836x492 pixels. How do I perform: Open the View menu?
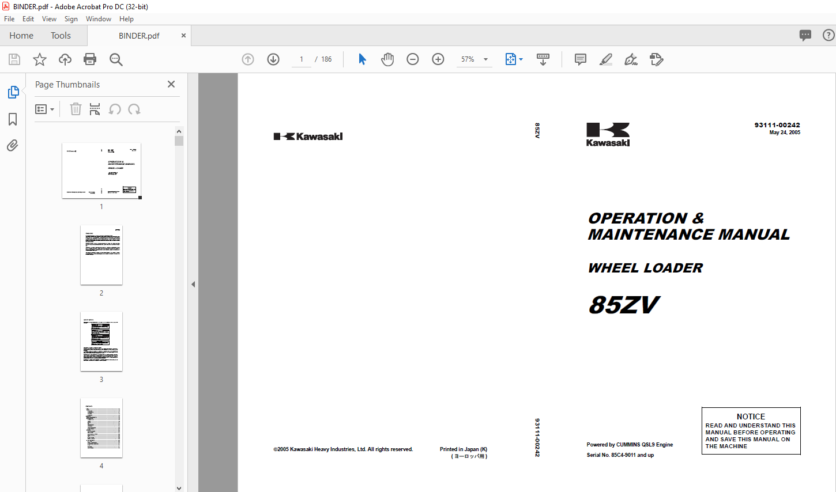point(49,19)
